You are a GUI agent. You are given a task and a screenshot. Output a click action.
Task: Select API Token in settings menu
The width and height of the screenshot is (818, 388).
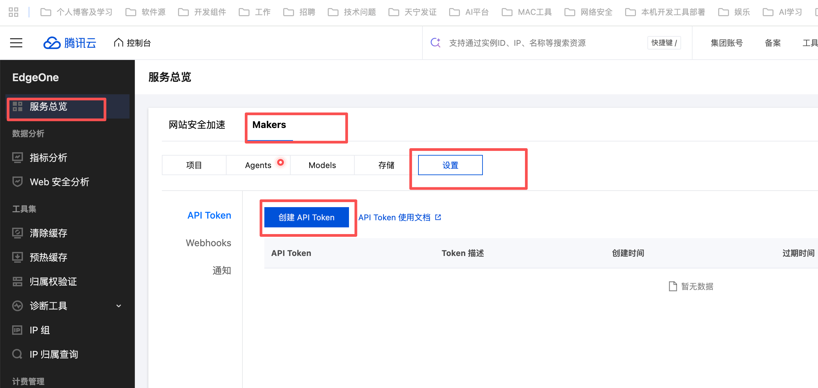(209, 215)
